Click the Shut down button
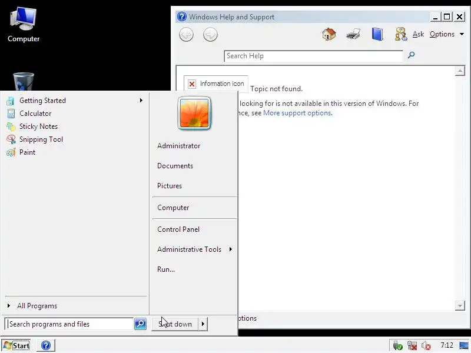471x353 pixels. [x=175, y=324]
